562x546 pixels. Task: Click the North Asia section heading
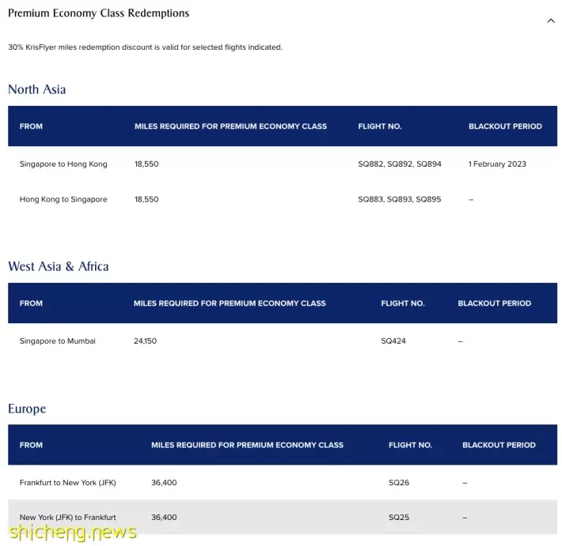tap(37, 89)
